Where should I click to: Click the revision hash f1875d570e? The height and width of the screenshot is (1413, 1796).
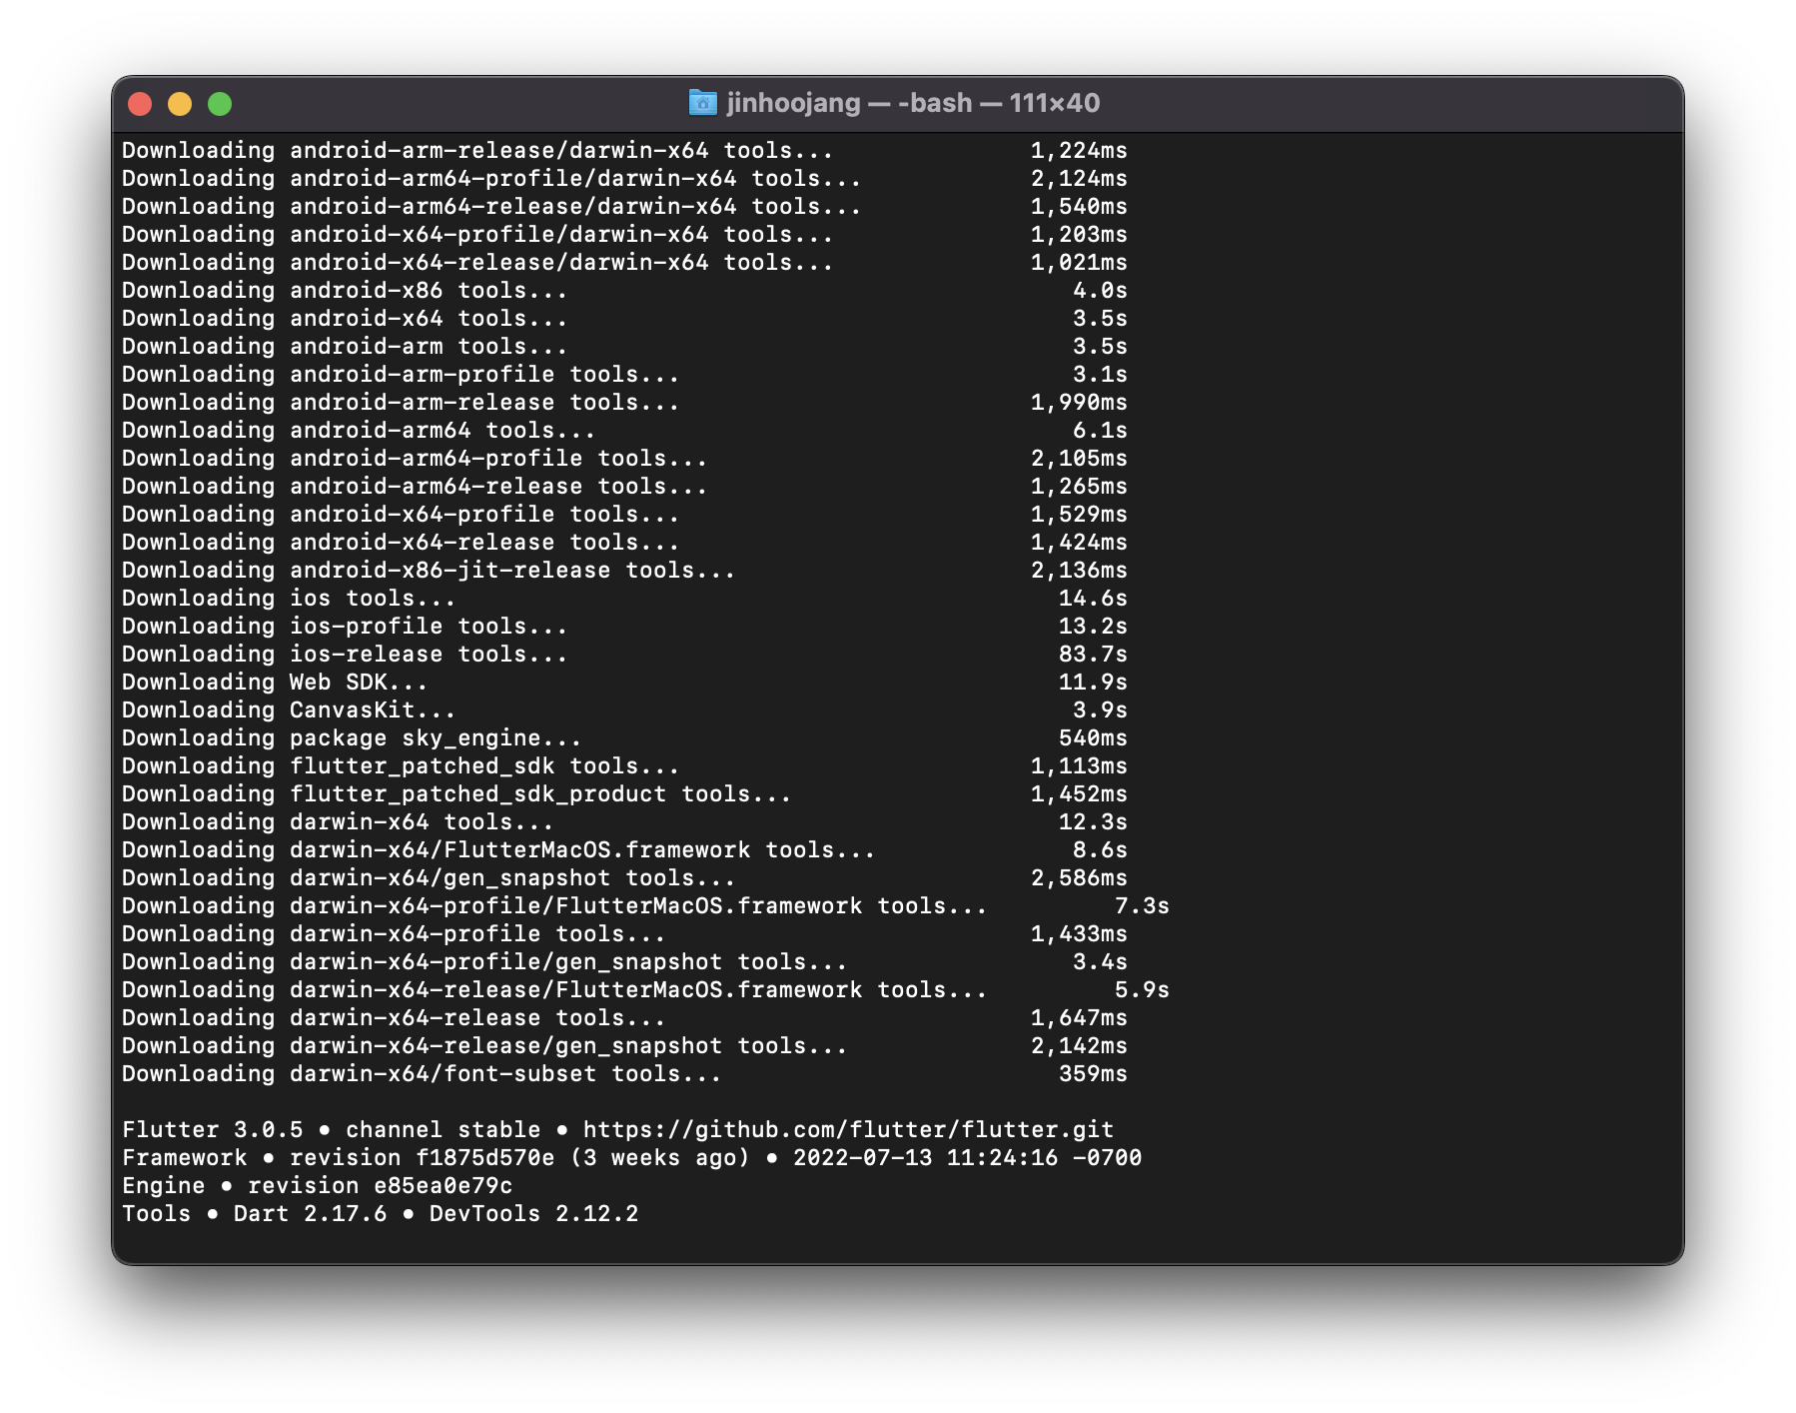[x=484, y=1158]
